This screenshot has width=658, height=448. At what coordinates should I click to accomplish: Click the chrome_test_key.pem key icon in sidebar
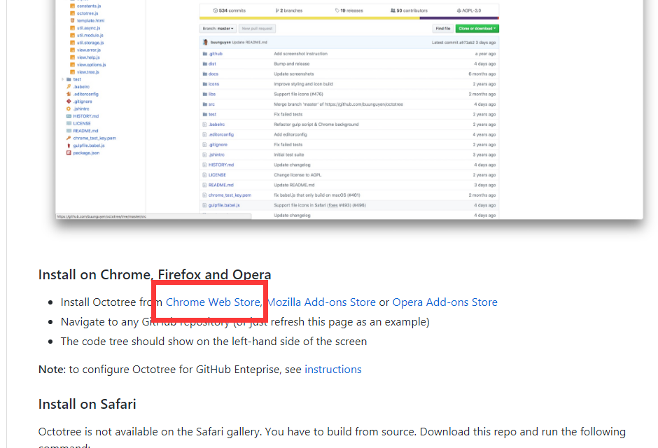point(69,138)
